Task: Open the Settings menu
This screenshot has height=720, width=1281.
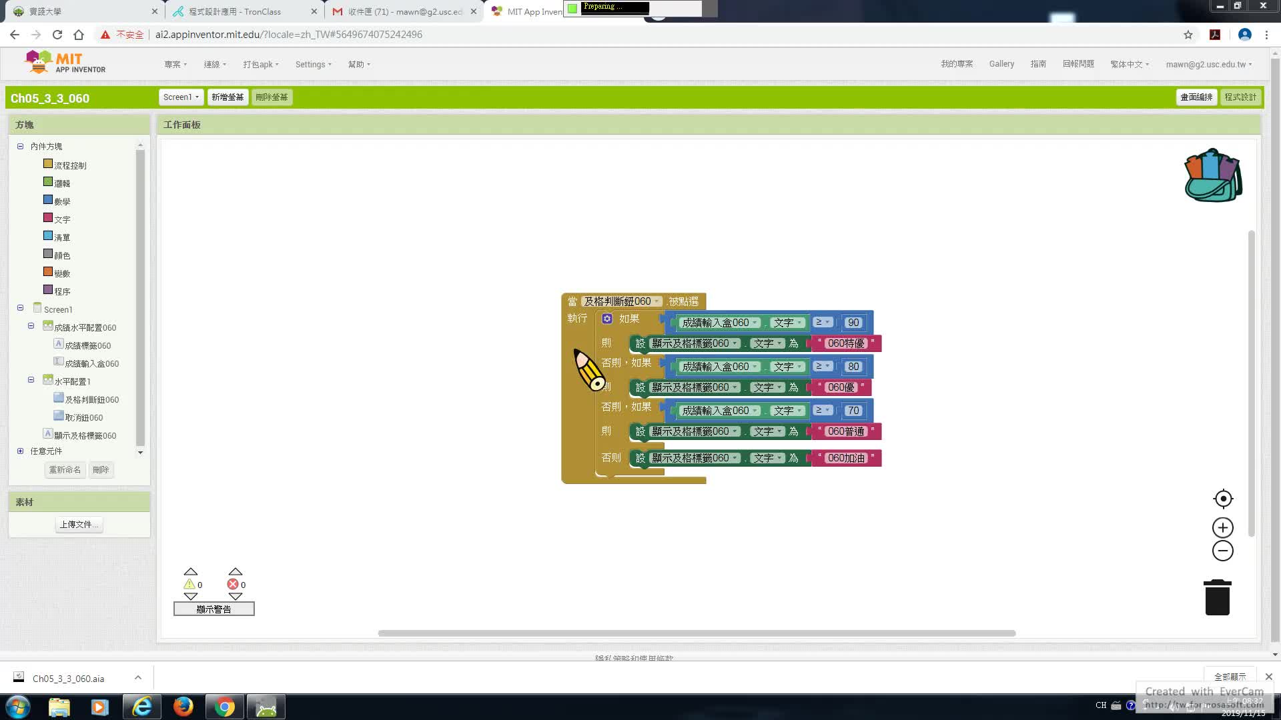Action: [x=314, y=65]
